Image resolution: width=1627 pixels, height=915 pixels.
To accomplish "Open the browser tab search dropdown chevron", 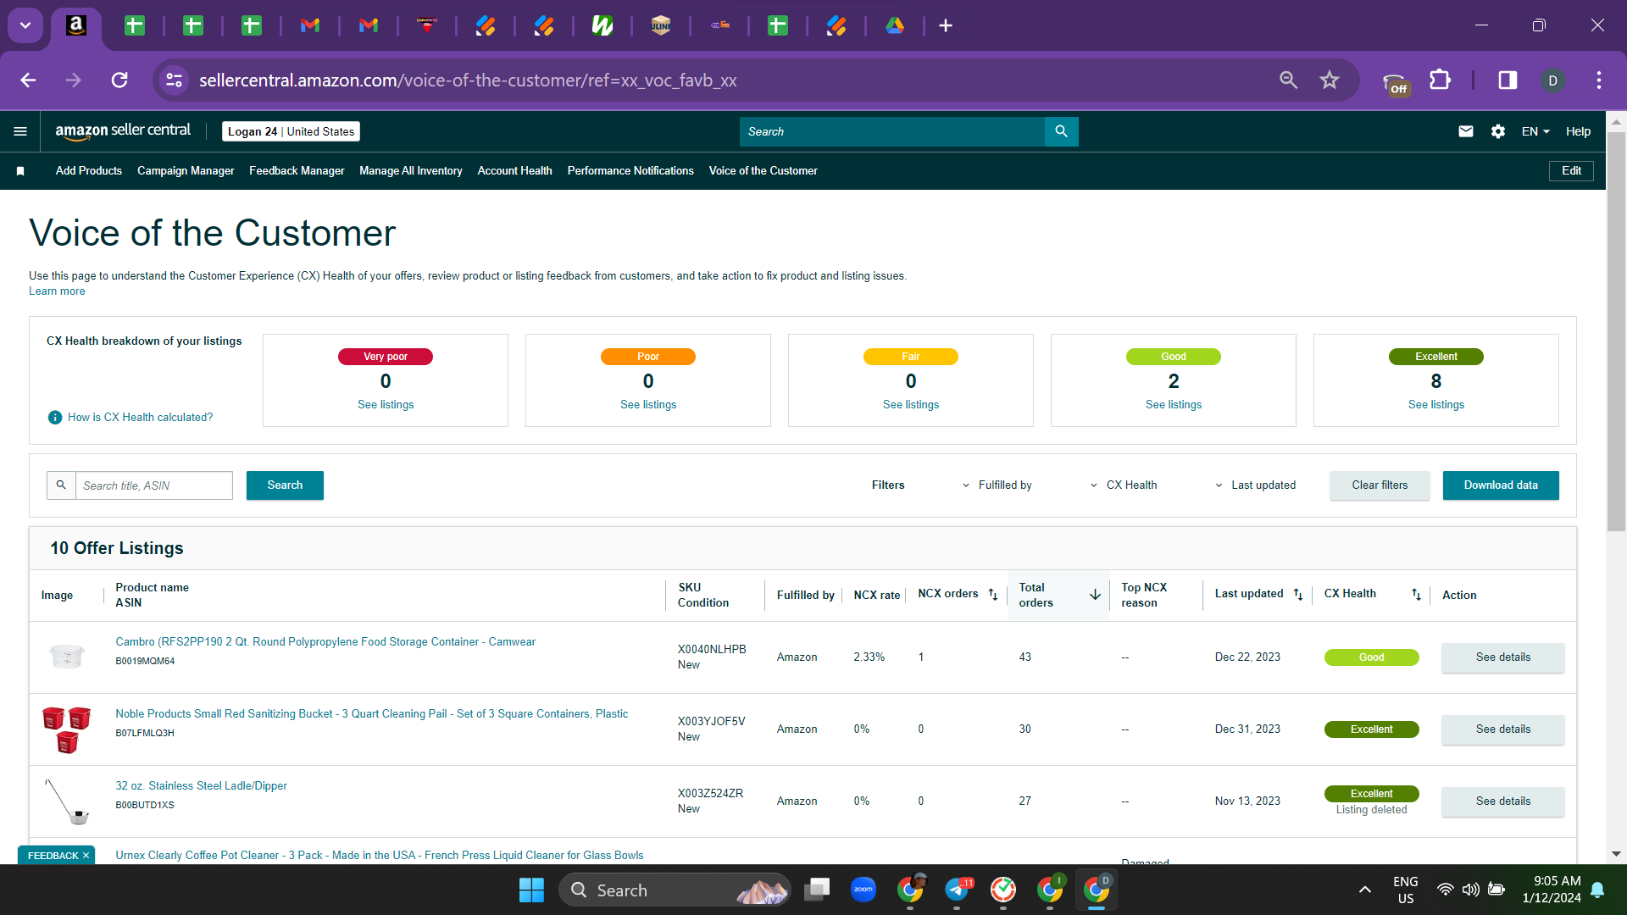I will [x=25, y=25].
